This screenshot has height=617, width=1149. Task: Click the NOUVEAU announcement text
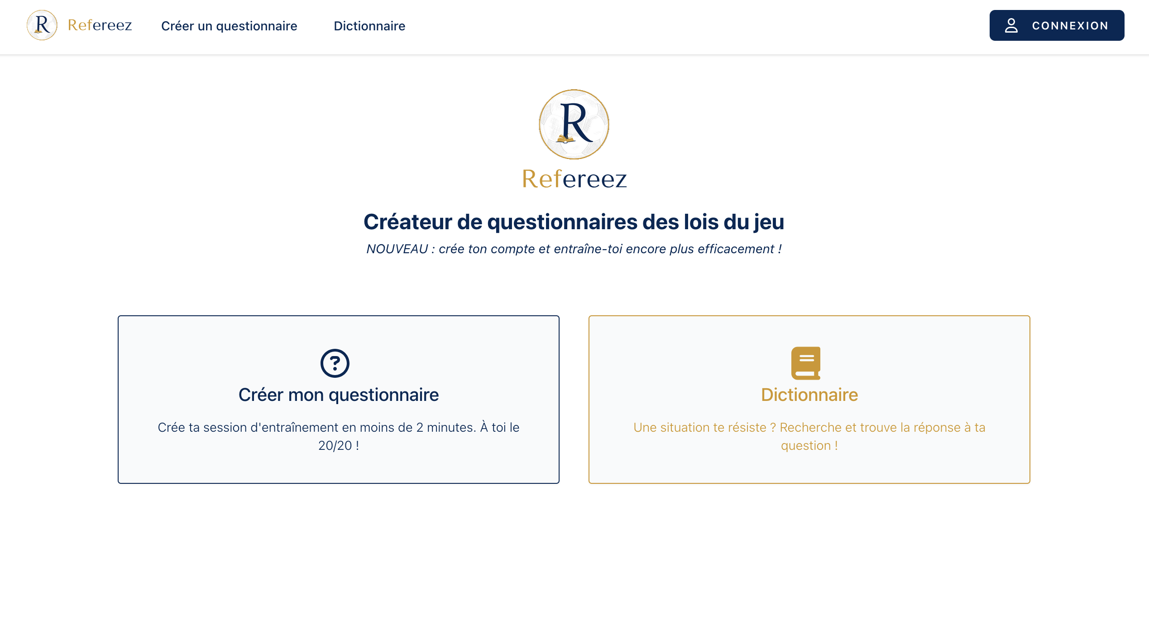pos(574,249)
